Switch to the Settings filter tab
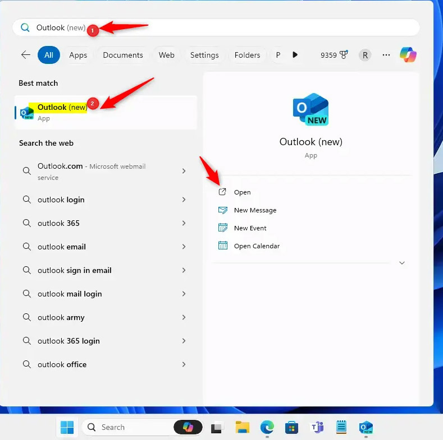 pos(204,55)
